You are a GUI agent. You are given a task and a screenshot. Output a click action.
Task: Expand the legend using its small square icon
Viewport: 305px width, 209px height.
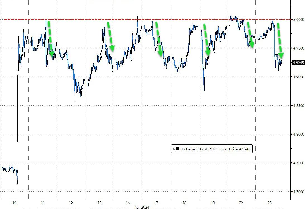174,149
